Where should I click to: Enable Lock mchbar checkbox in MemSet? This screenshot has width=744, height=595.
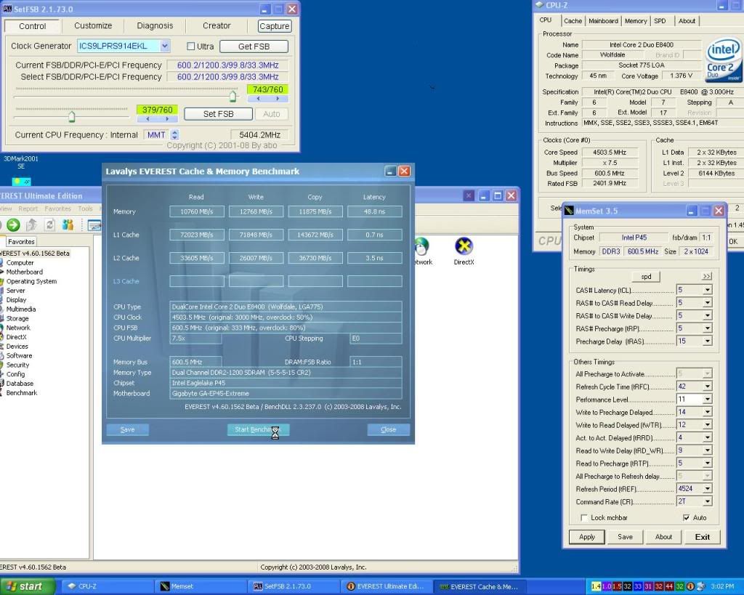tap(584, 518)
